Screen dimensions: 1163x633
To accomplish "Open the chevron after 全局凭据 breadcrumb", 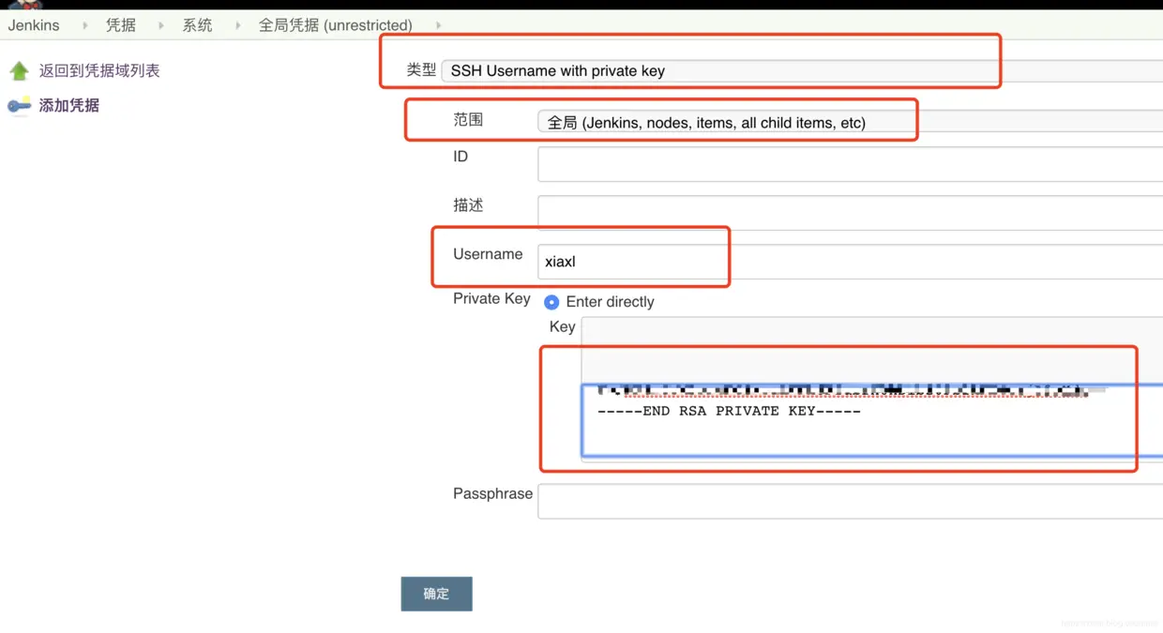I will (437, 25).
